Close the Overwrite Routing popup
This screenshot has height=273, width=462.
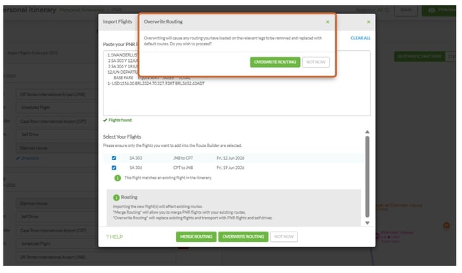[328, 22]
